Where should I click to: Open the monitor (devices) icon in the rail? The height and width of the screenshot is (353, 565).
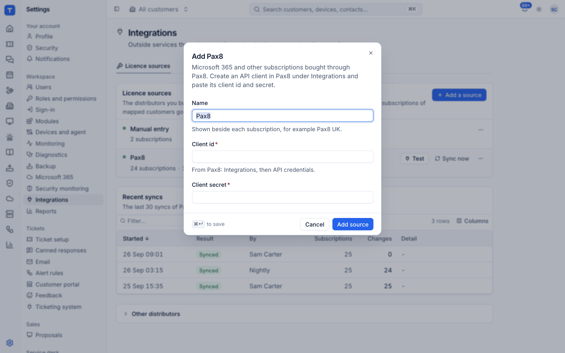tap(10, 121)
